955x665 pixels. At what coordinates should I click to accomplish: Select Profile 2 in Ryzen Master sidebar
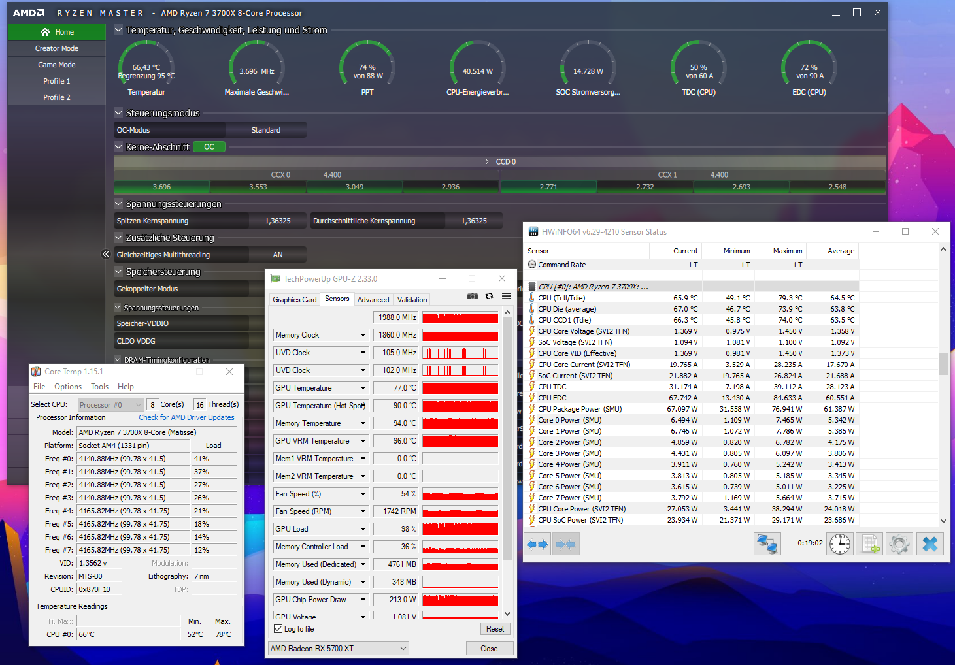pos(57,97)
